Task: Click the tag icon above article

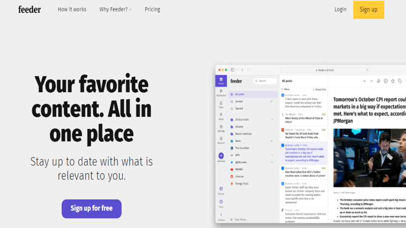Action: [400, 81]
